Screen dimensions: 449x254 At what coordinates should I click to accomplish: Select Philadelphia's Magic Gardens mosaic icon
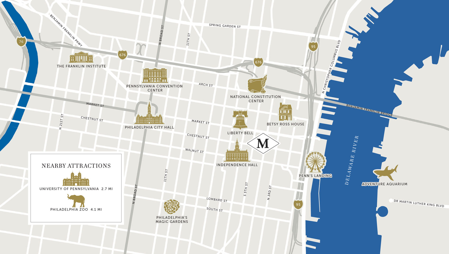(x=172, y=207)
